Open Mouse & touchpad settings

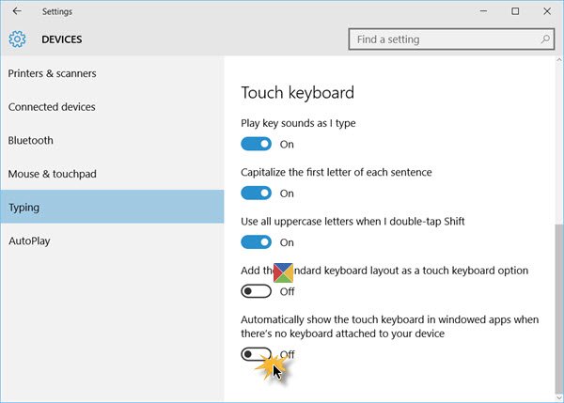click(53, 174)
